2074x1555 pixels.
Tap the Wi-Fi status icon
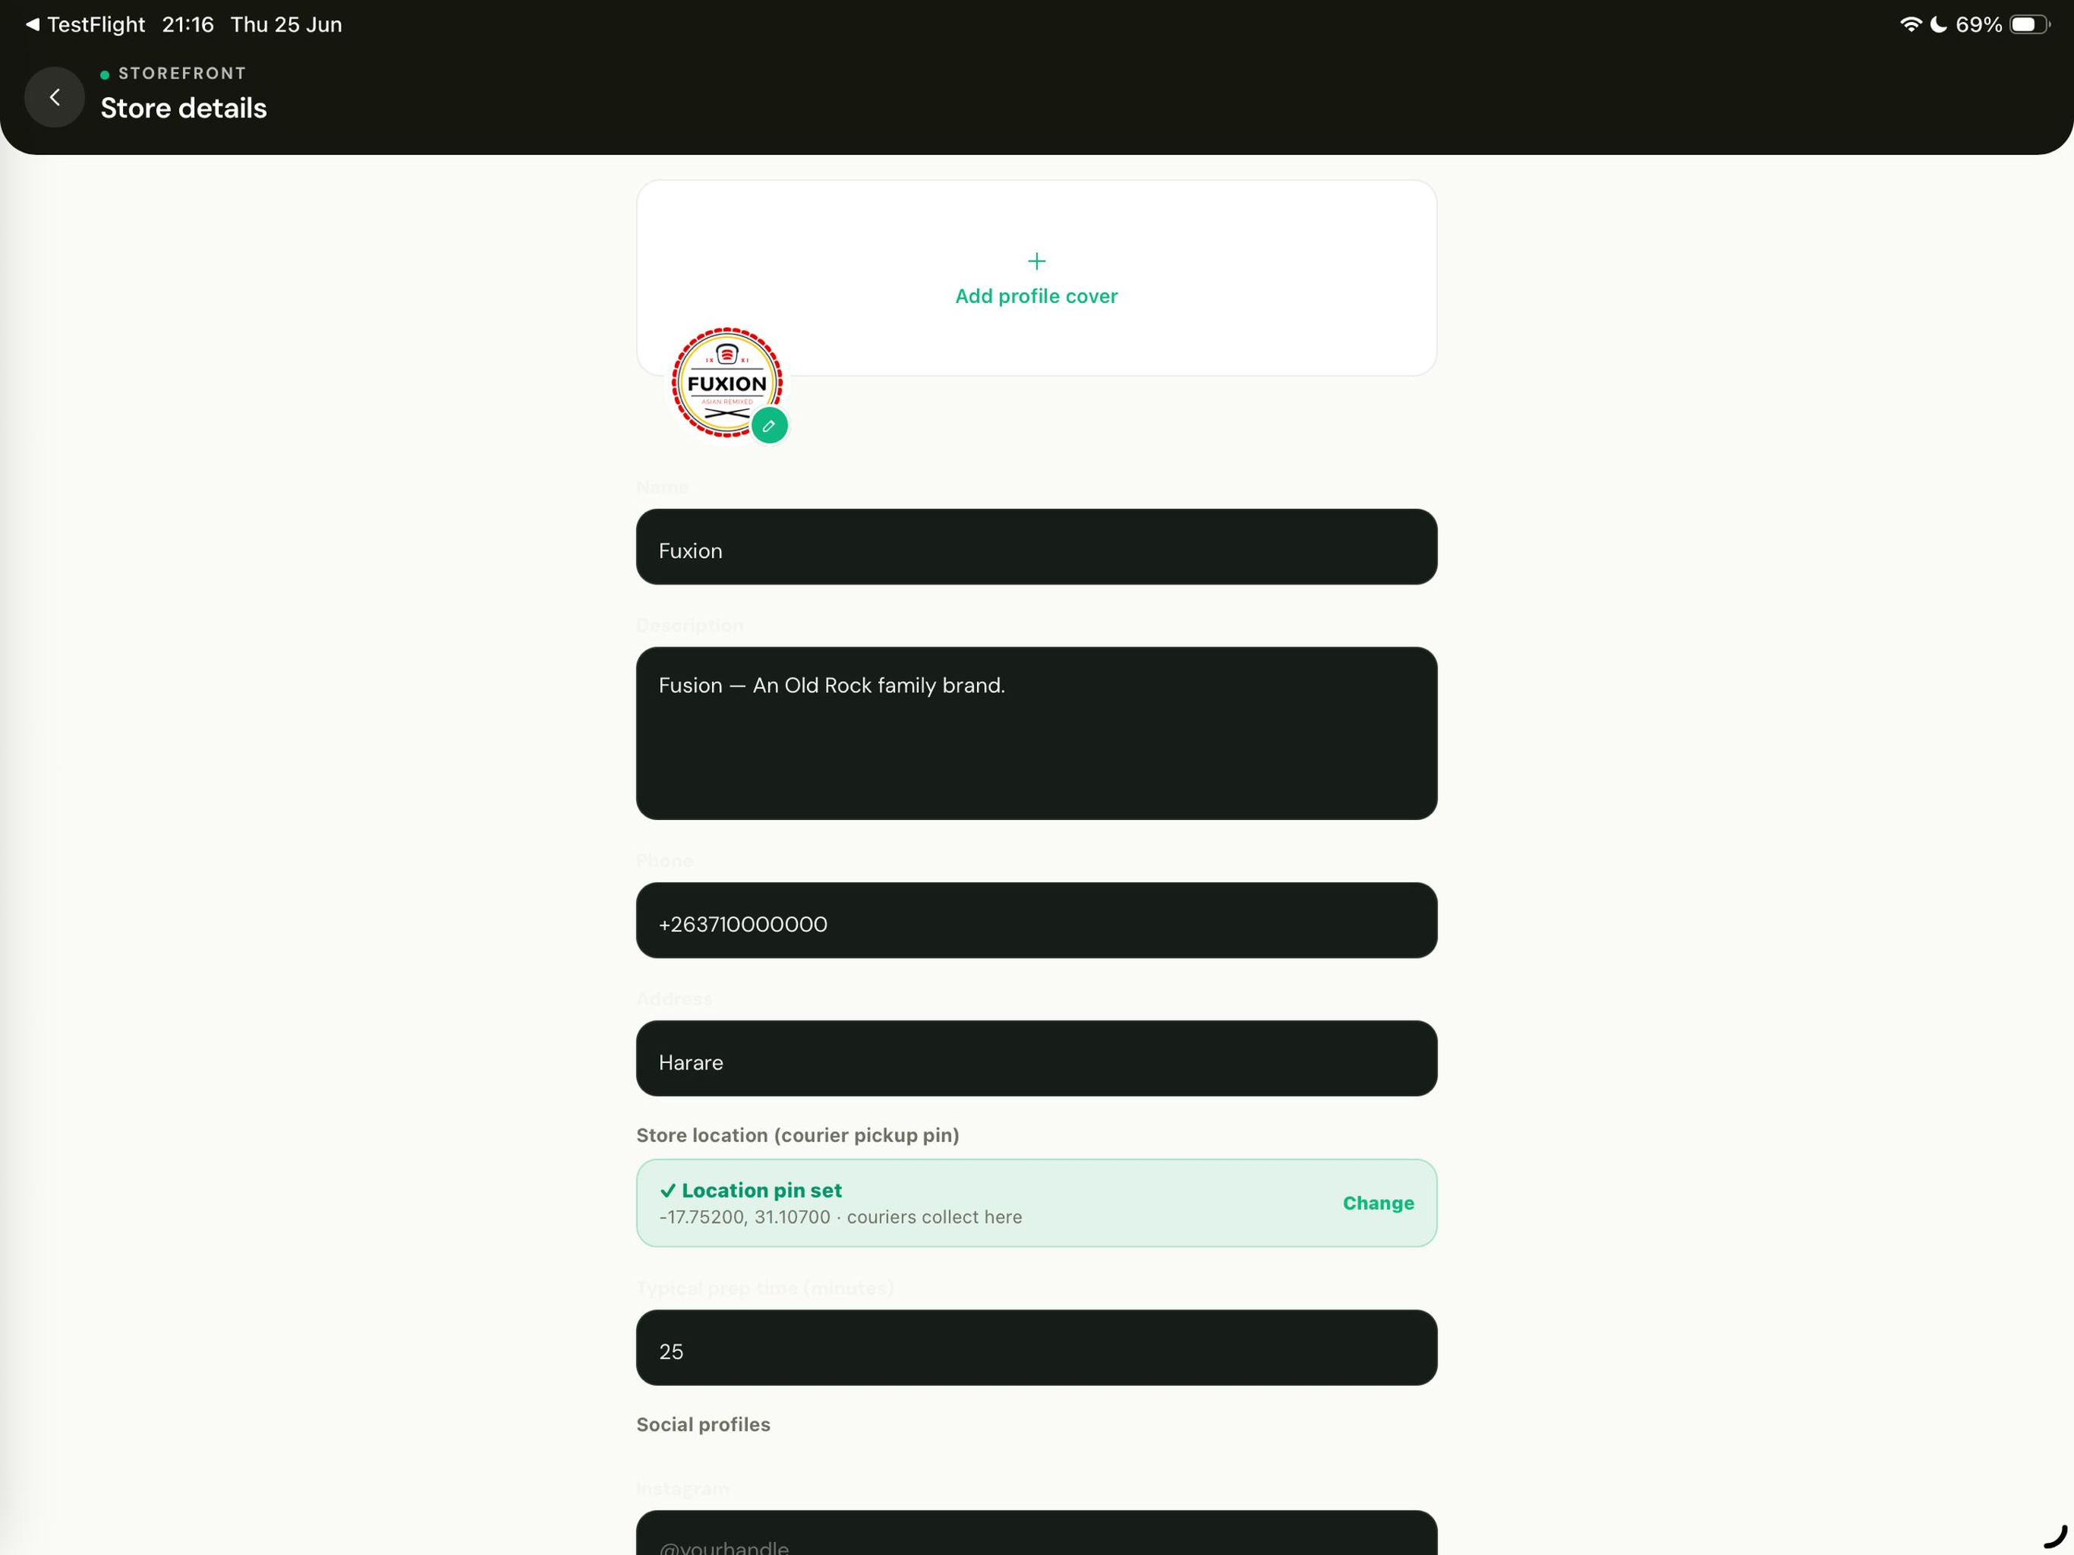pos(1910,24)
